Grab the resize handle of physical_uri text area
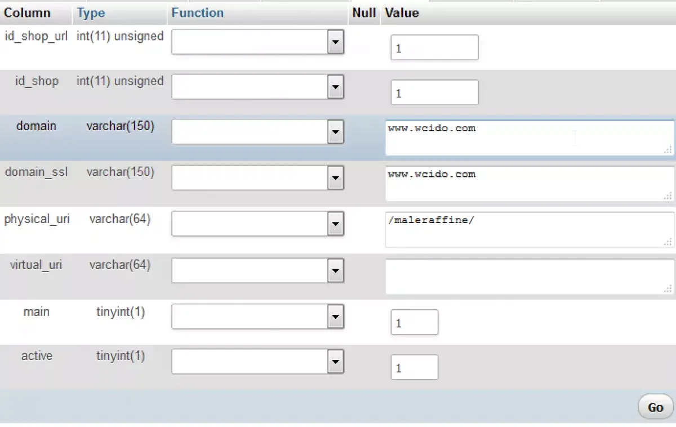The height and width of the screenshot is (427, 676). click(668, 242)
